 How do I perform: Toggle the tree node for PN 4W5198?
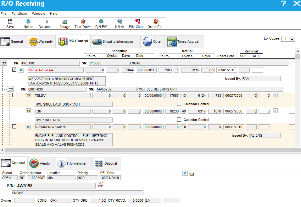tap(4, 63)
